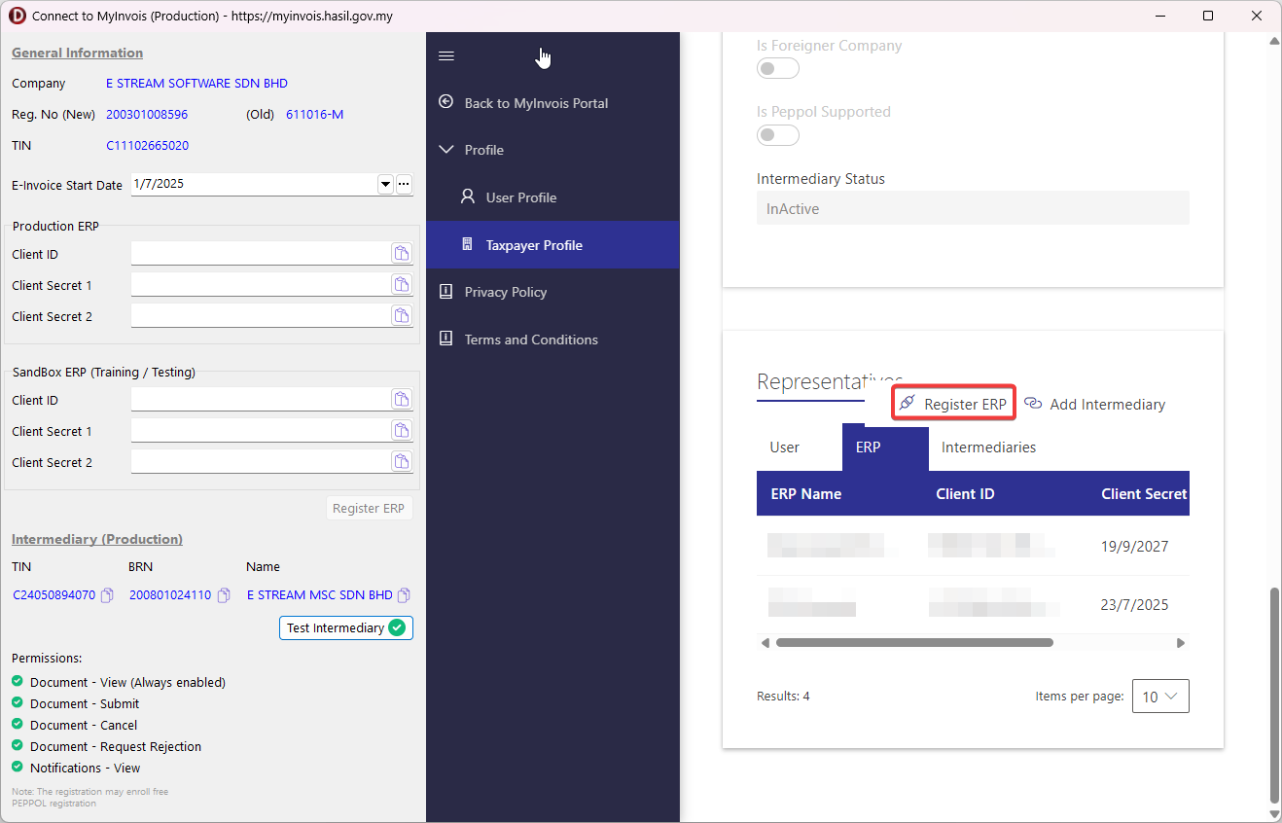Image resolution: width=1282 pixels, height=823 pixels.
Task: Switch to the User tab
Action: pos(784,447)
